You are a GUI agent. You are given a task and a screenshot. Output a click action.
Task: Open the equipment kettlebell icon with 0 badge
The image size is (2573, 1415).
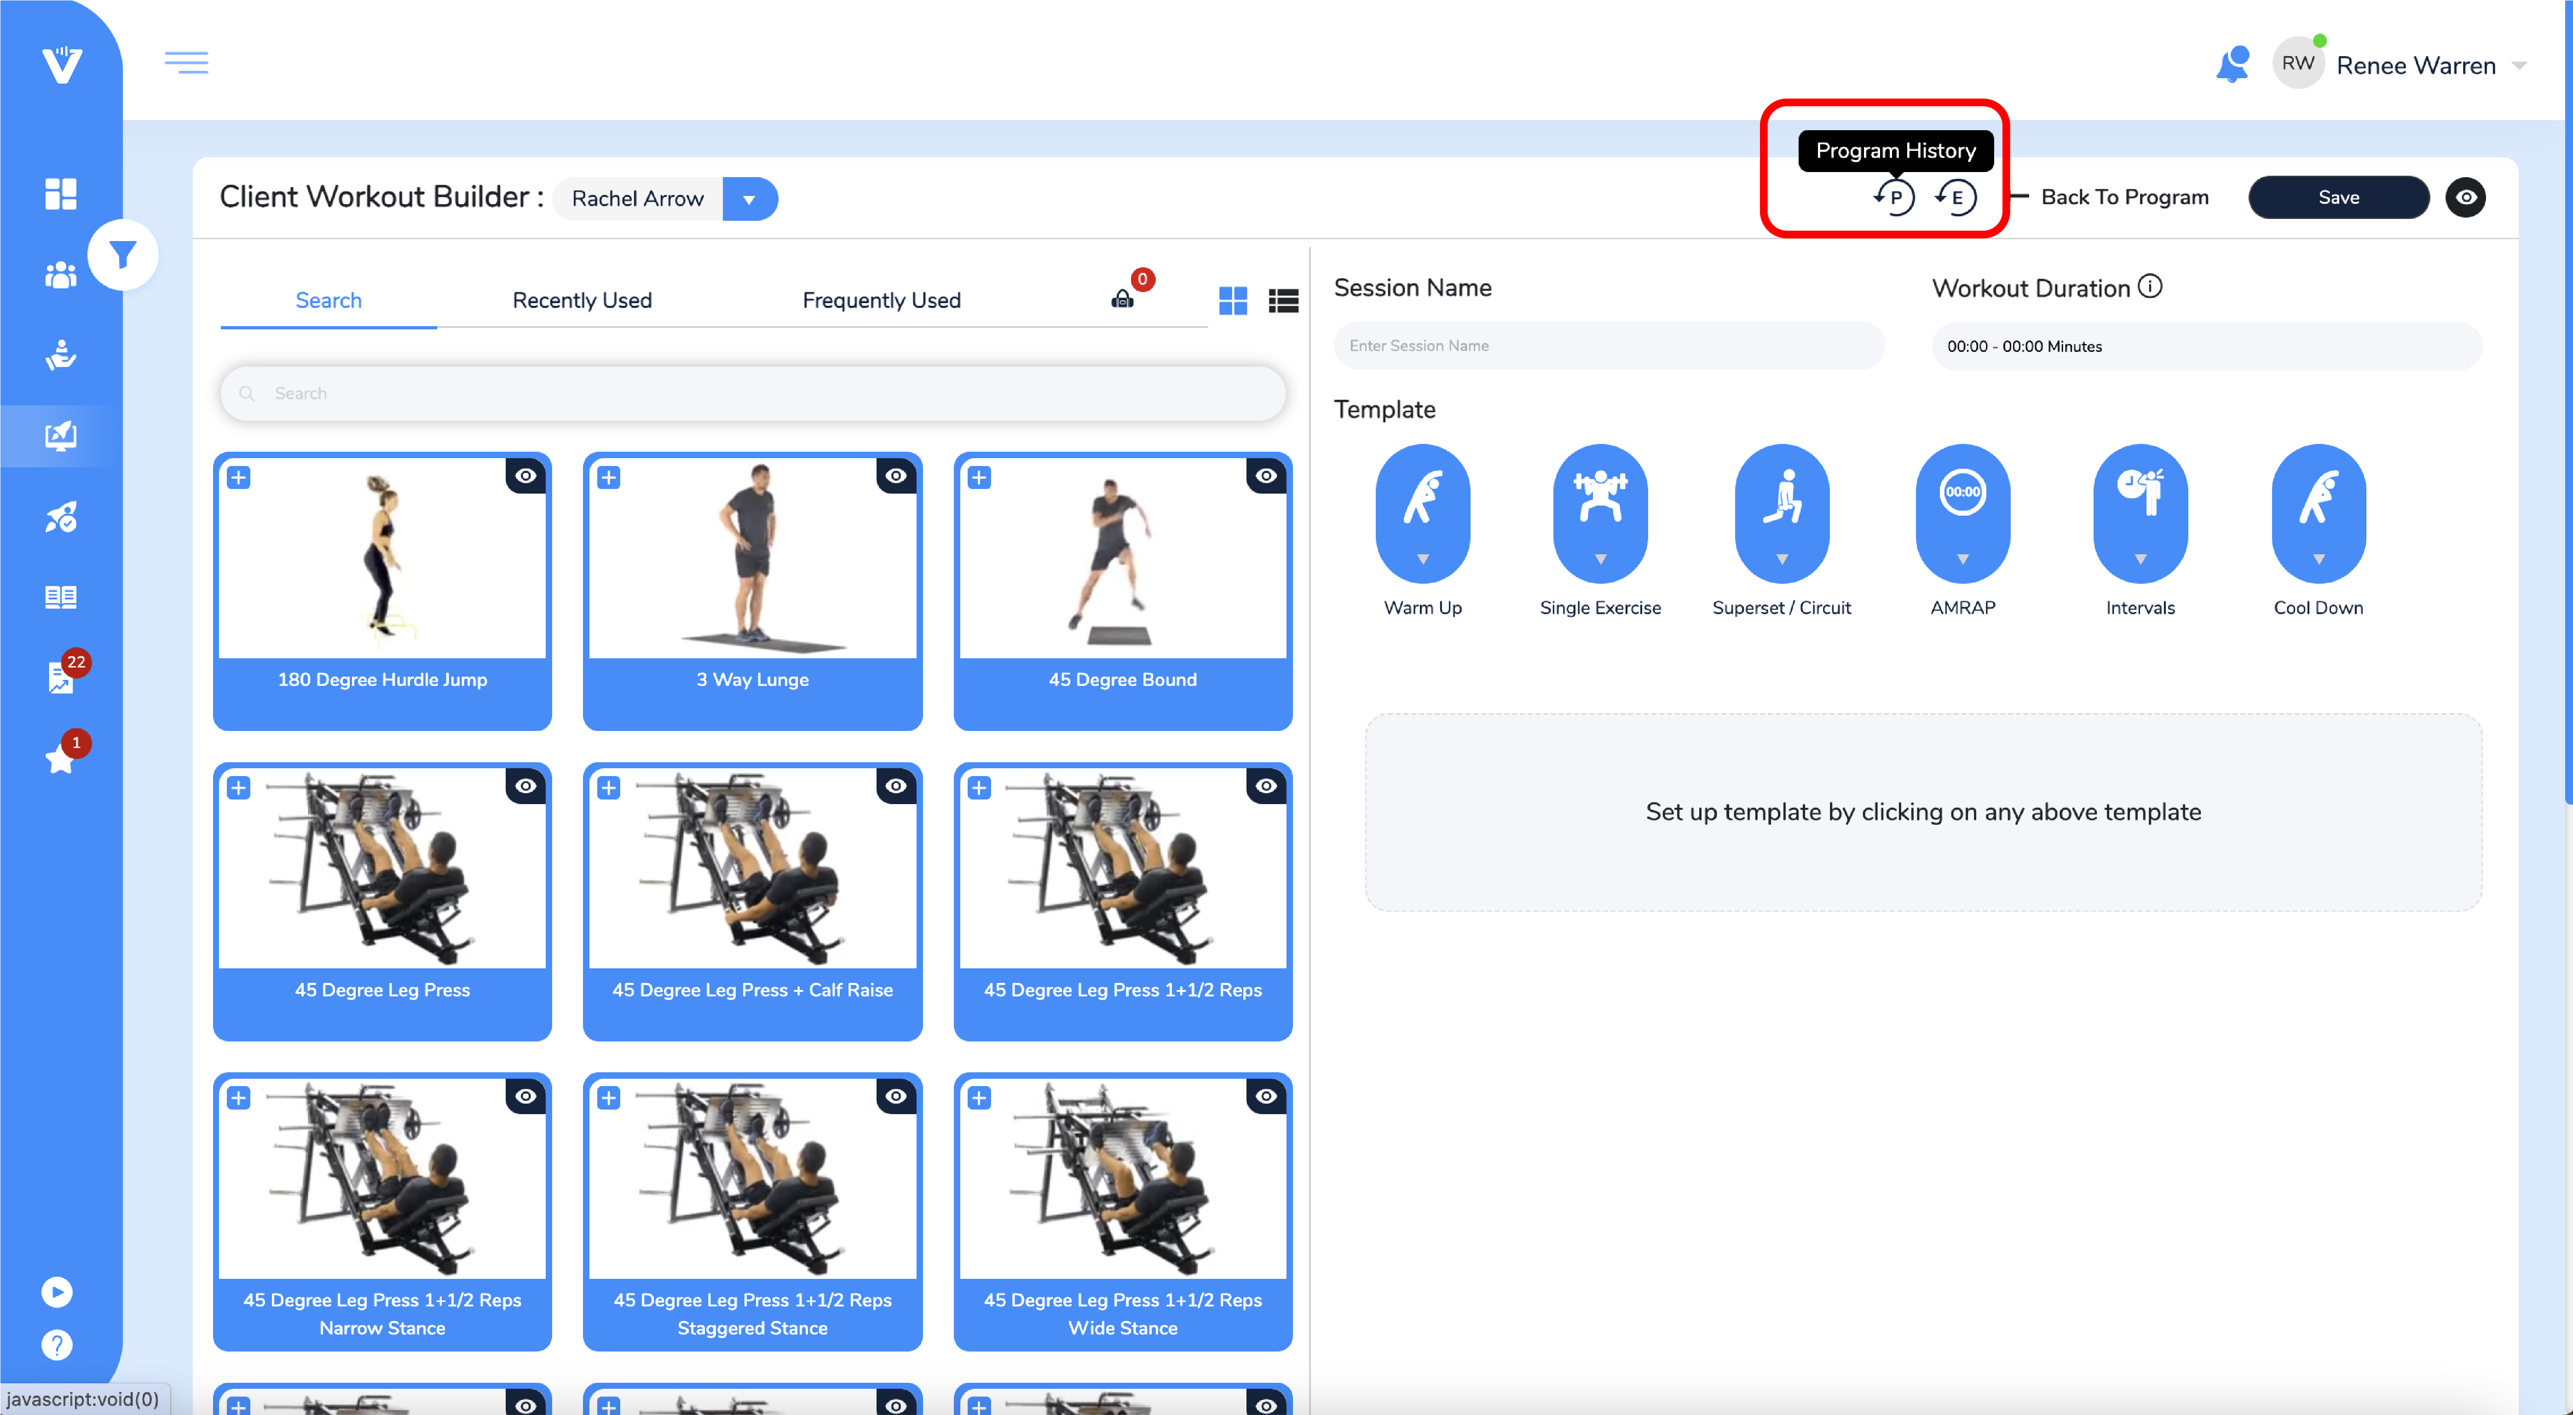pos(1123,299)
